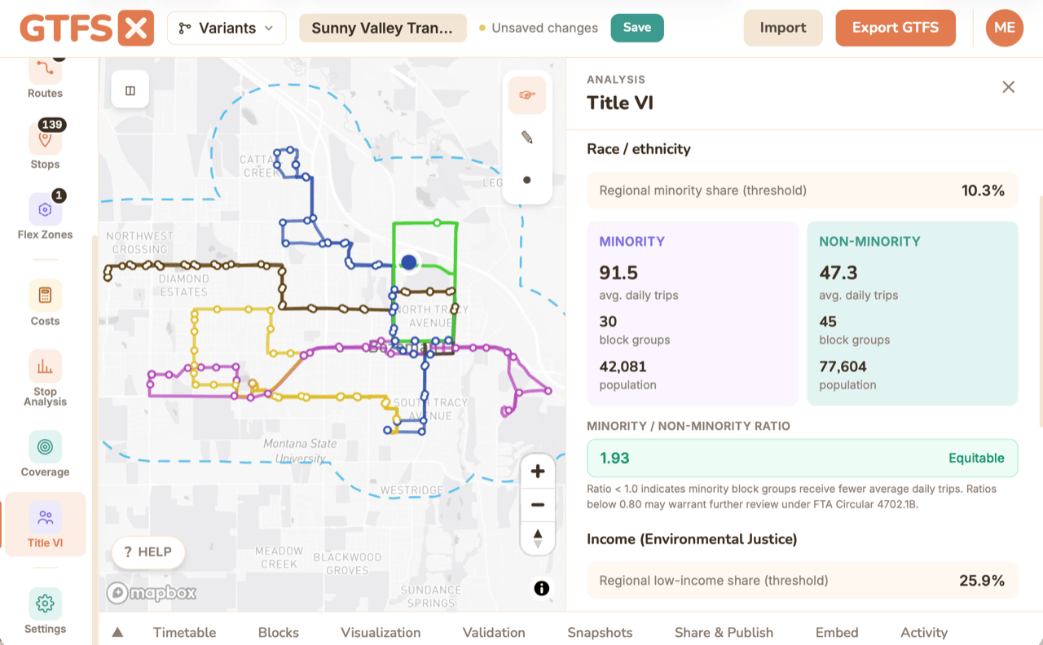Image resolution: width=1043 pixels, height=645 pixels.
Task: Click the 1.93 Equitable ratio box
Action: point(803,458)
